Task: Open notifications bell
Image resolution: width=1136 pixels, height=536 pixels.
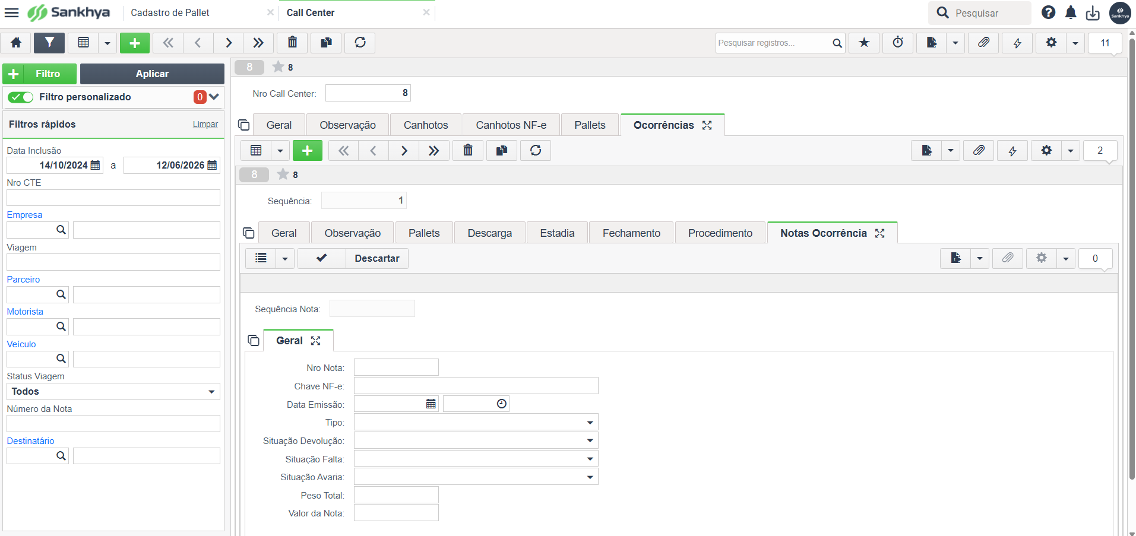Action: pyautogui.click(x=1071, y=12)
